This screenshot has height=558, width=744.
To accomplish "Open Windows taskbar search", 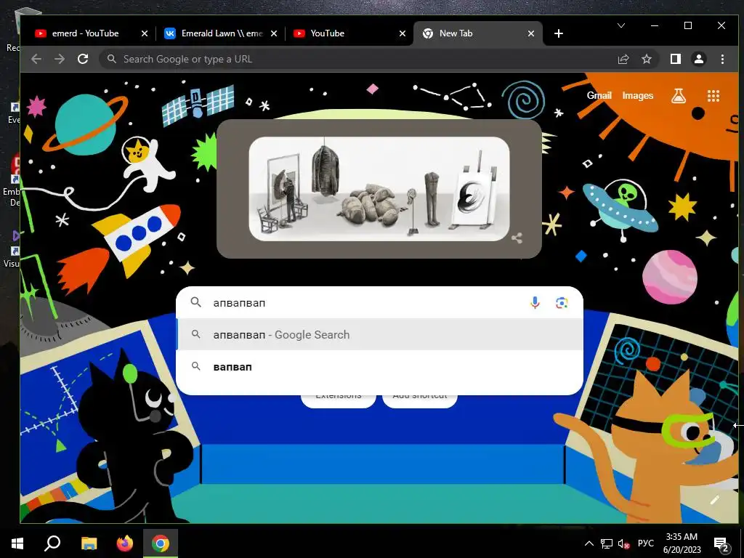I will tap(52, 543).
